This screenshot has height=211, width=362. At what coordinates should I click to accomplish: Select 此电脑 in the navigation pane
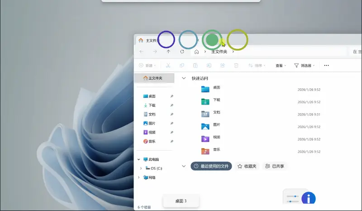[154, 159]
